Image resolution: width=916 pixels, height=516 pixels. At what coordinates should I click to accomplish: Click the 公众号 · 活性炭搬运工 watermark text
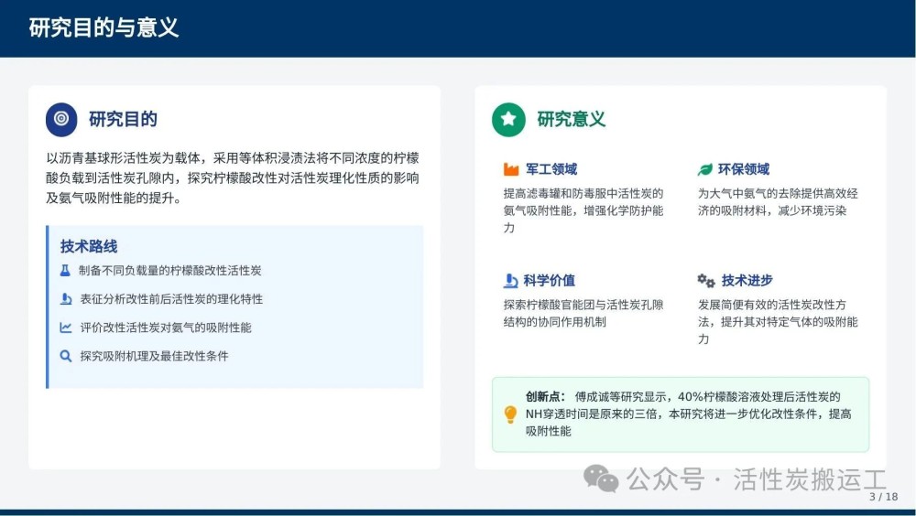(x=757, y=478)
